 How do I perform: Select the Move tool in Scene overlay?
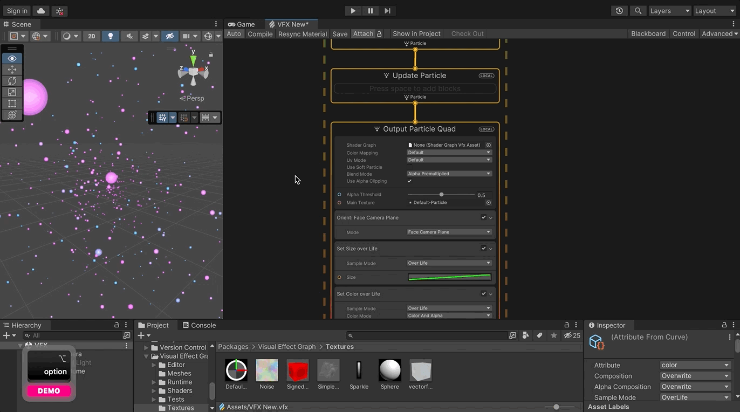12,70
